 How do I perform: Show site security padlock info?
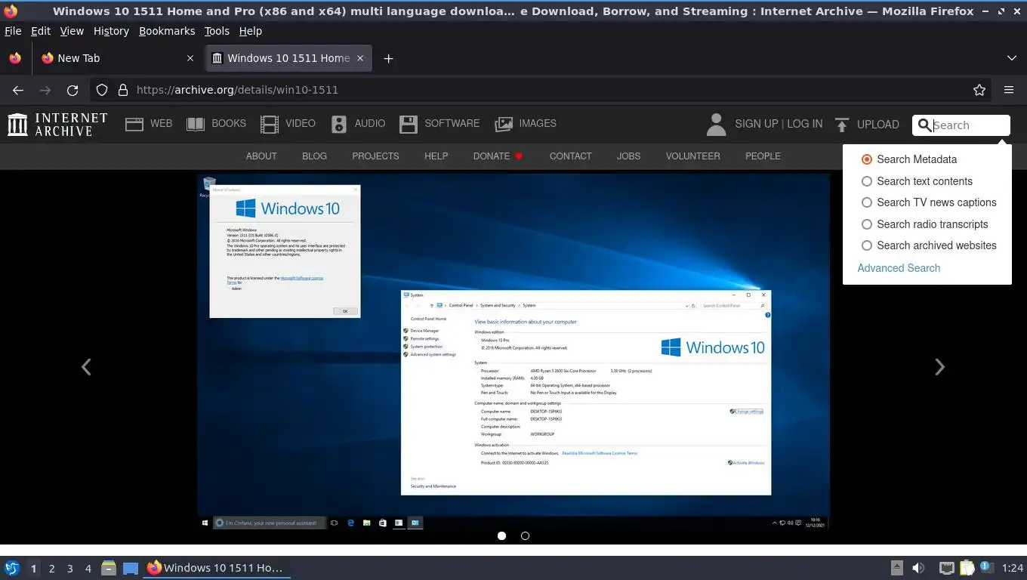pos(123,90)
